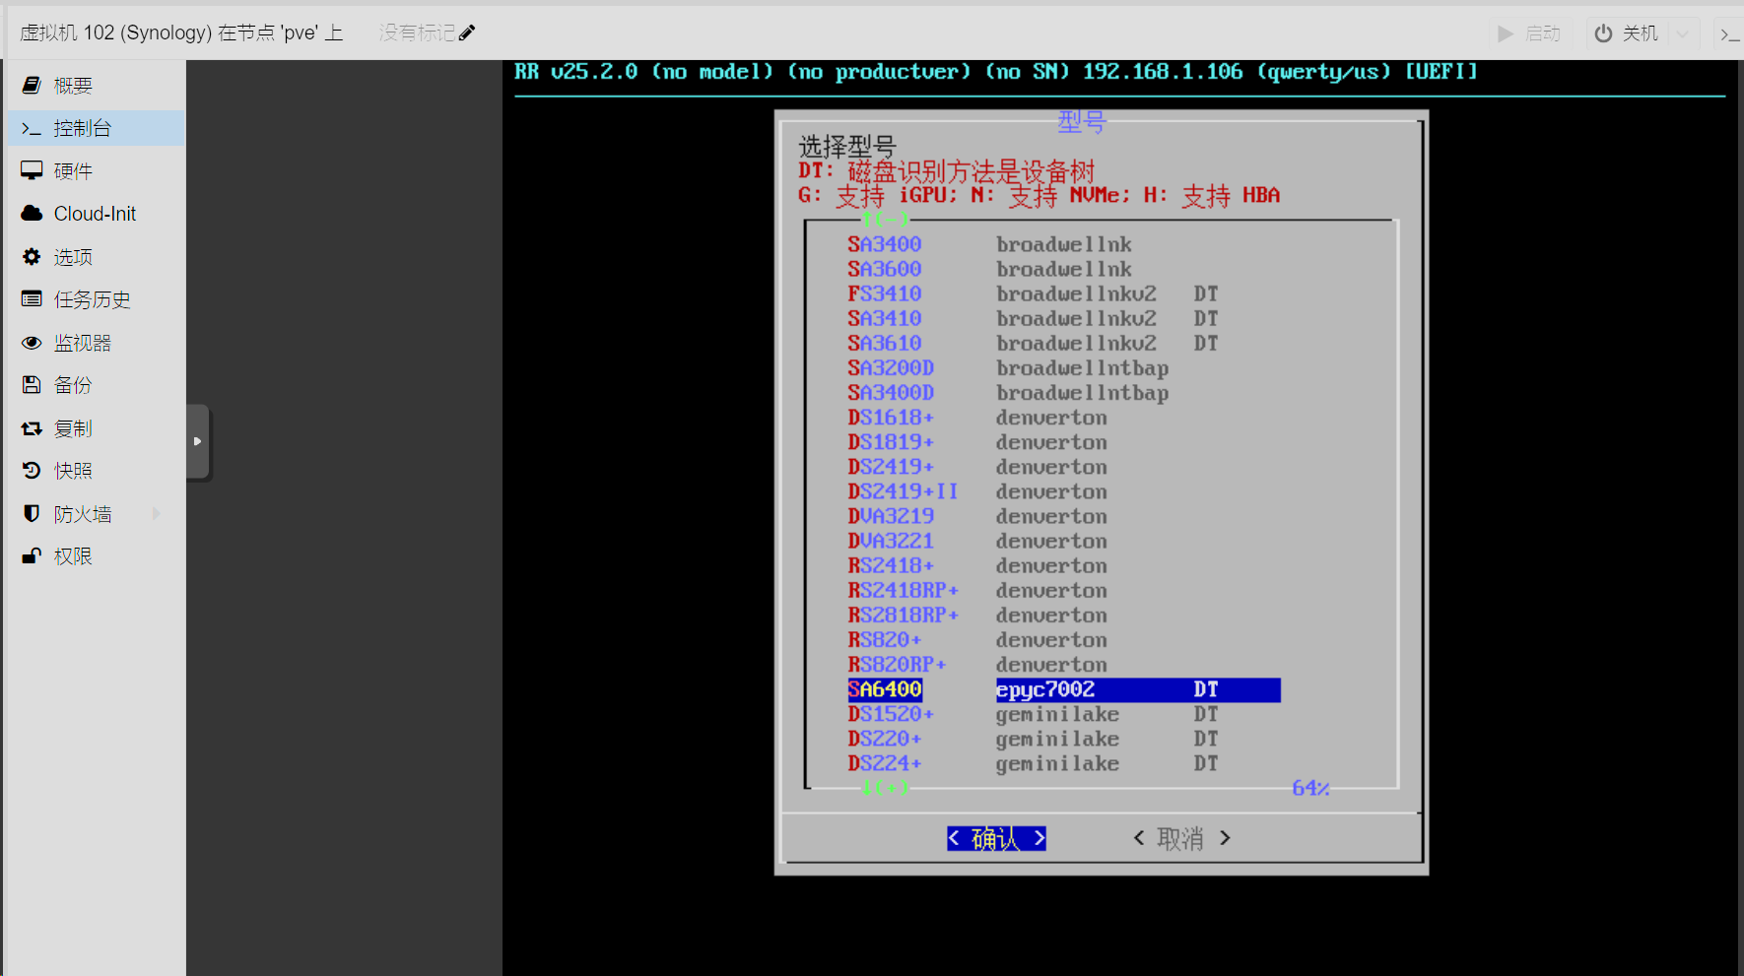Select the DVA3219 model row
Image resolution: width=1744 pixels, height=976 pixels.
tap(1064, 516)
